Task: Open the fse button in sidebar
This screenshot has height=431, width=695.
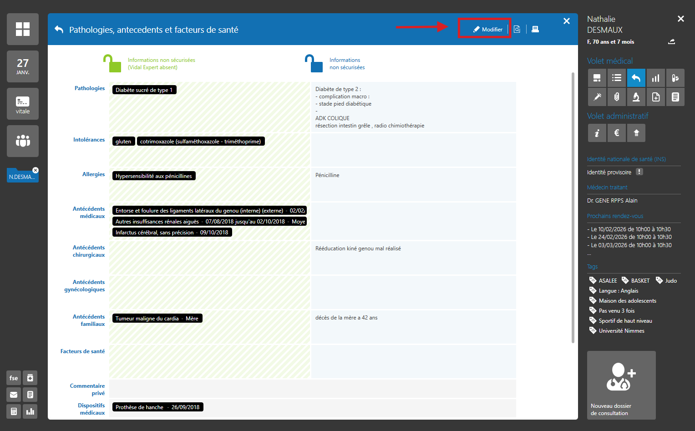Action: (14, 378)
